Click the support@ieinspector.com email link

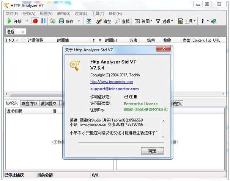pyautogui.click(x=114, y=89)
